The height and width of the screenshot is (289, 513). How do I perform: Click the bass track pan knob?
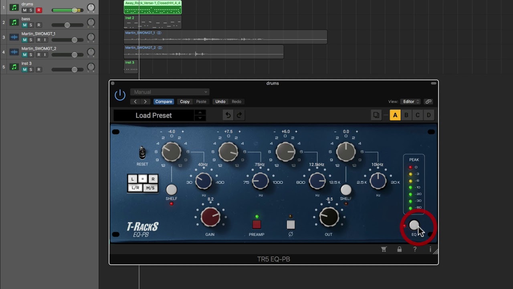click(x=91, y=22)
